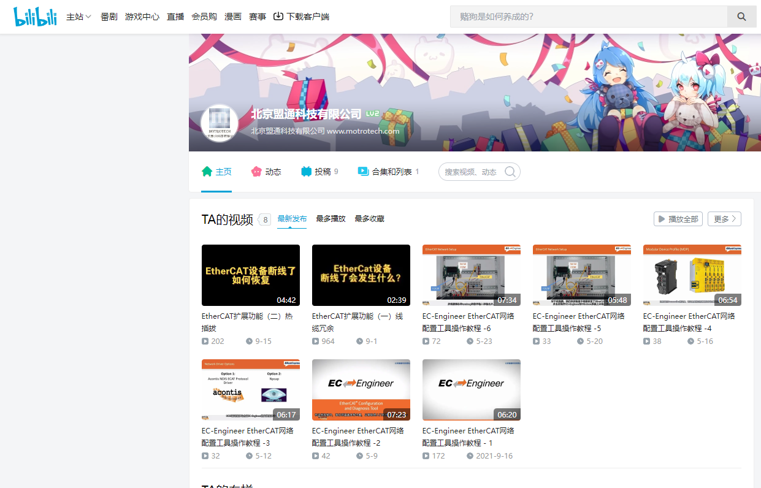Open title EC-Engineer 操作教程 -2
The image size is (761, 488).
358,437
